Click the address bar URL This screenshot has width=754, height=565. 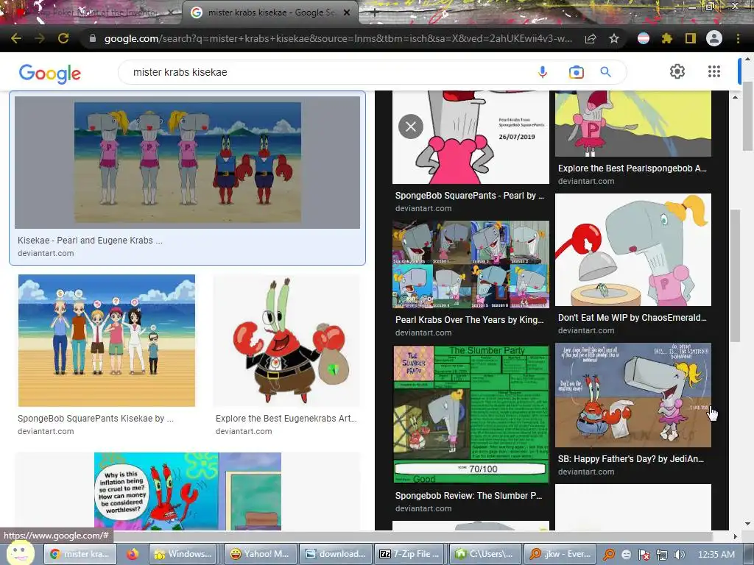(x=337, y=38)
